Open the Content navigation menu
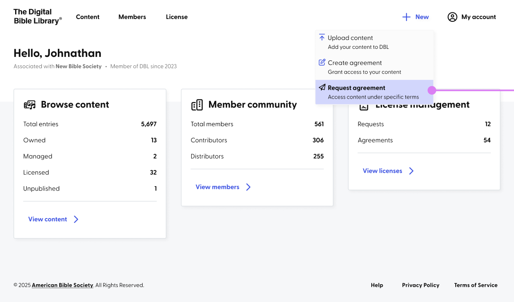 click(88, 17)
